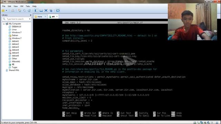Viewport: 221px width, 124px height.
Task: Open the power options dropdown arrow
Action: [x=6, y=11]
